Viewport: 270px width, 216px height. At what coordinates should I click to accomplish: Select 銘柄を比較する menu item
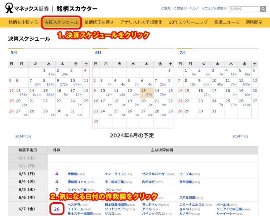(23, 22)
